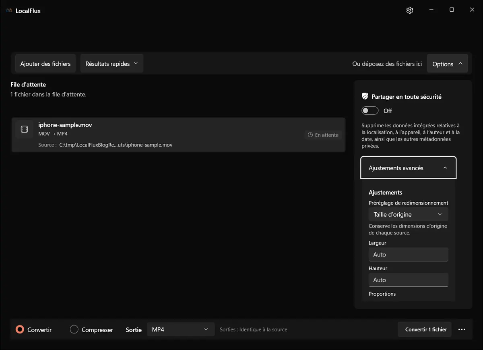Viewport: 483px width, 350px height.
Task: Open the Taille d'origine resize preset dropdown
Action: click(408, 214)
